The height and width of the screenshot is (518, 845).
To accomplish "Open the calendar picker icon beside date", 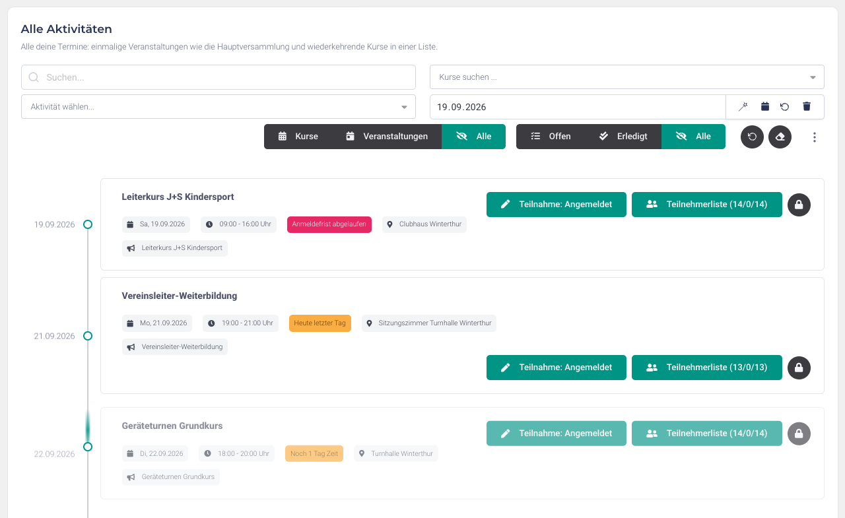I will [765, 107].
